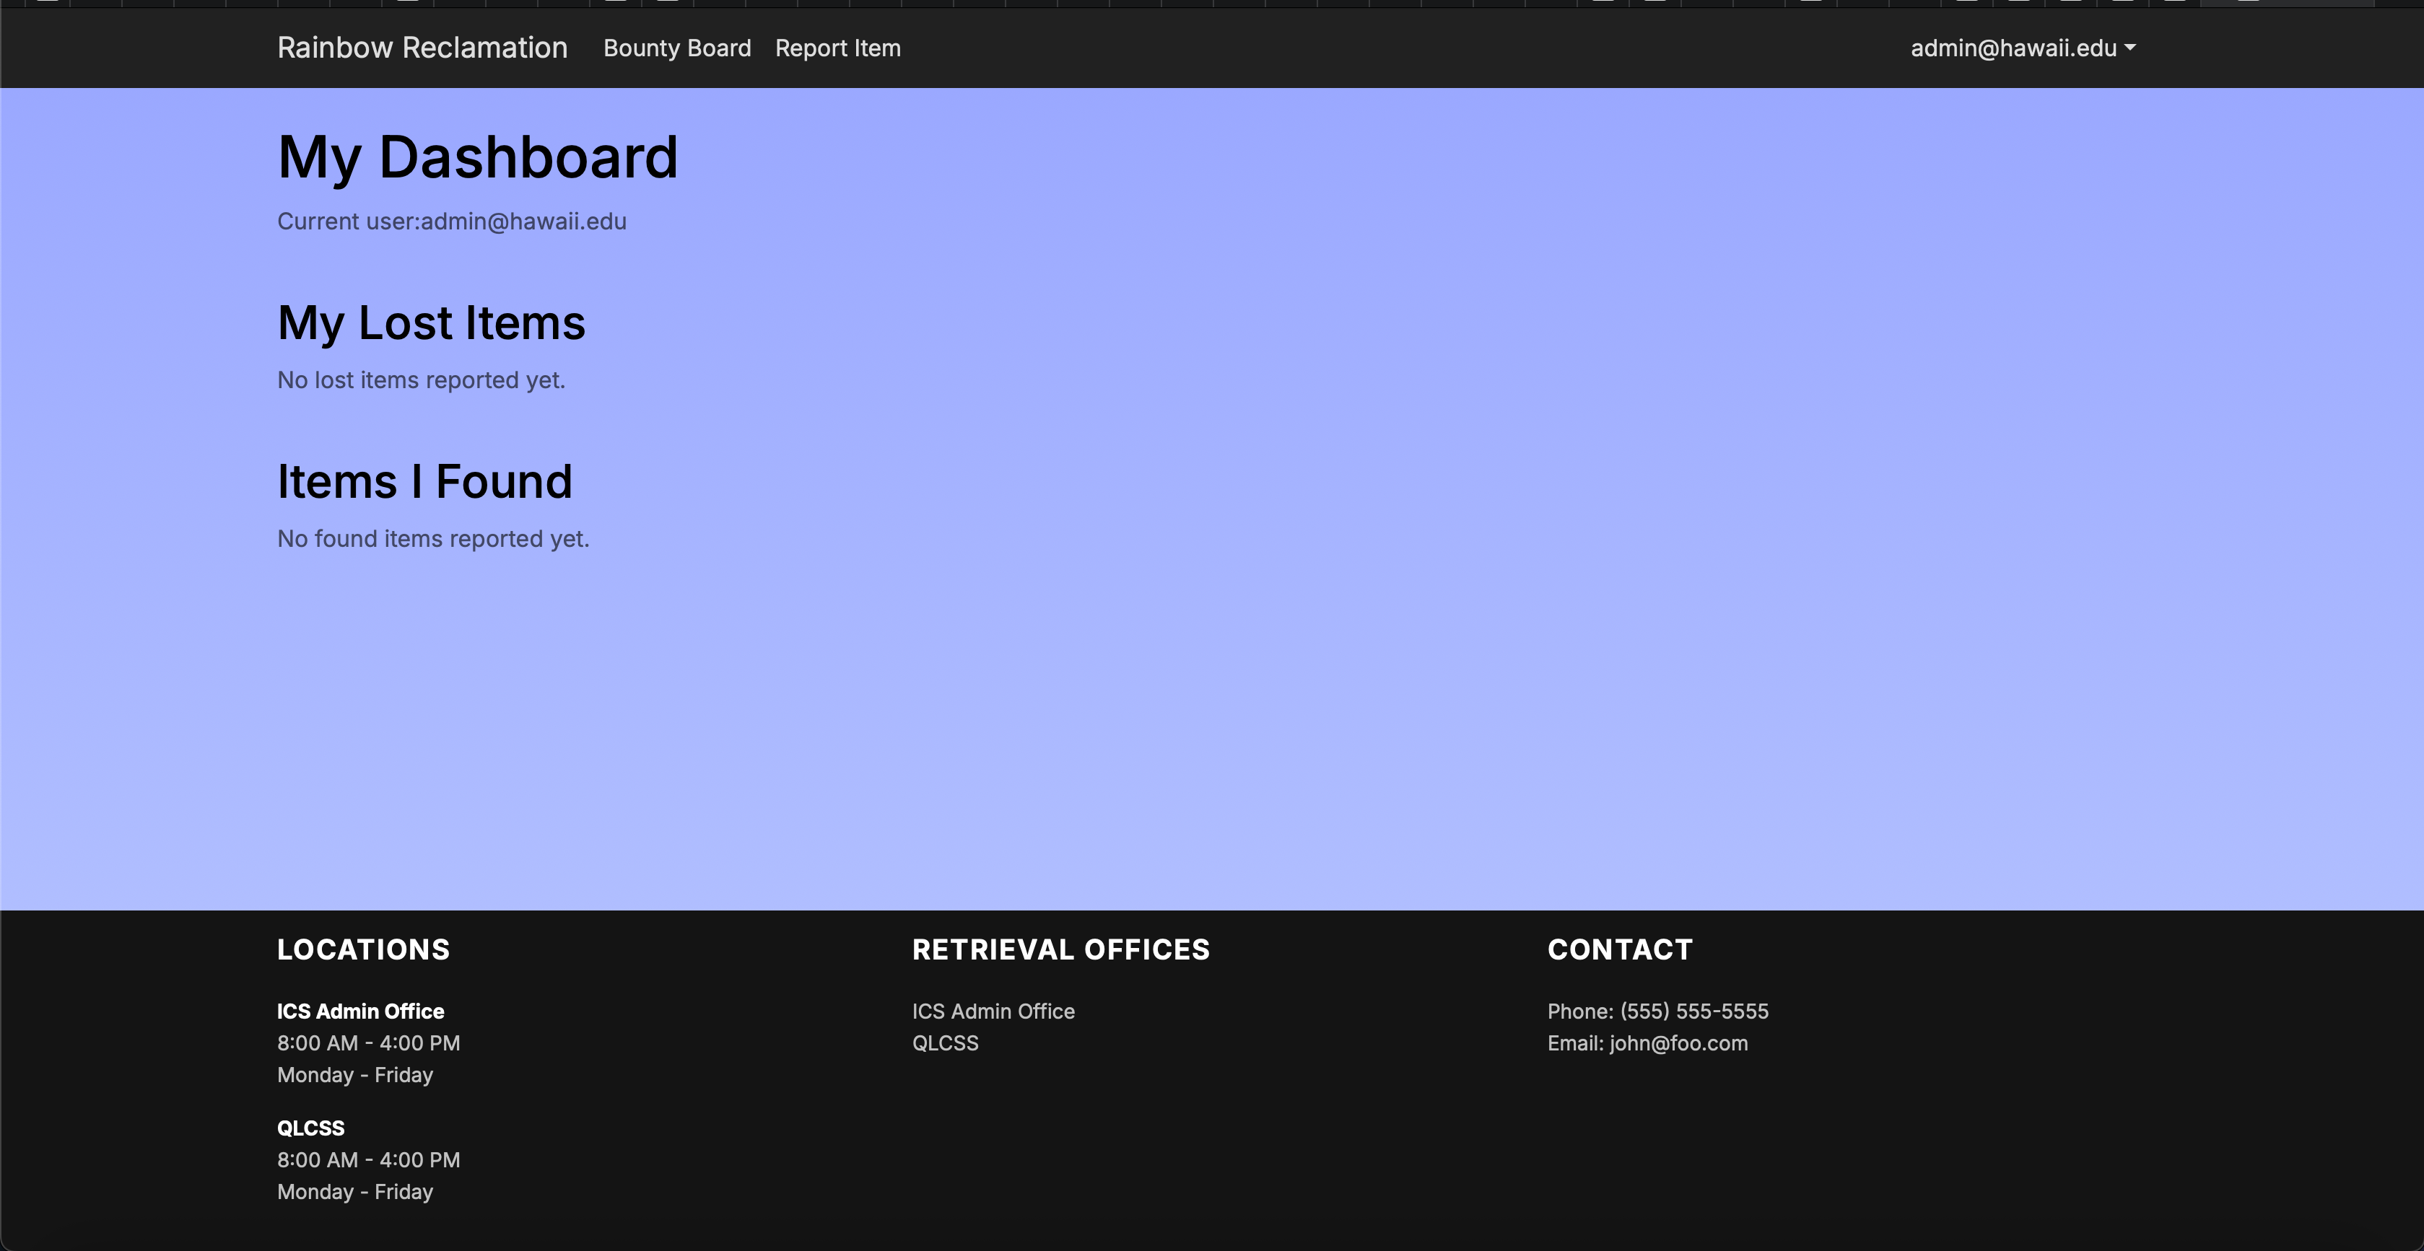Open the Bounty Board page
Image resolution: width=2424 pixels, height=1251 pixels.
tap(676, 48)
